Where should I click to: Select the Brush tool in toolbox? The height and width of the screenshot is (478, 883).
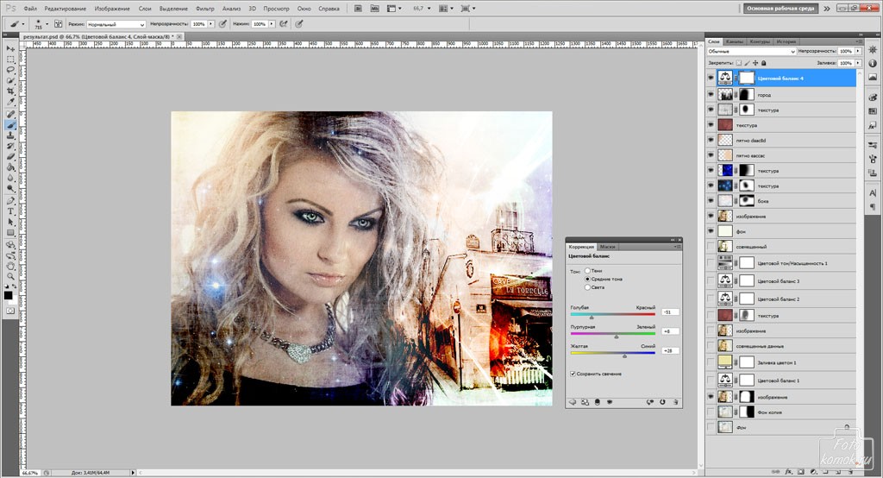11,124
